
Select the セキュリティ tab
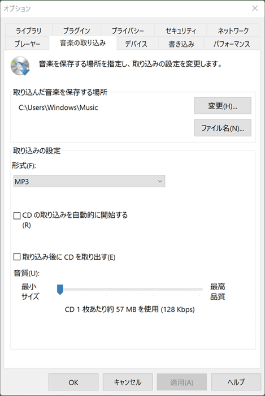tap(181, 31)
